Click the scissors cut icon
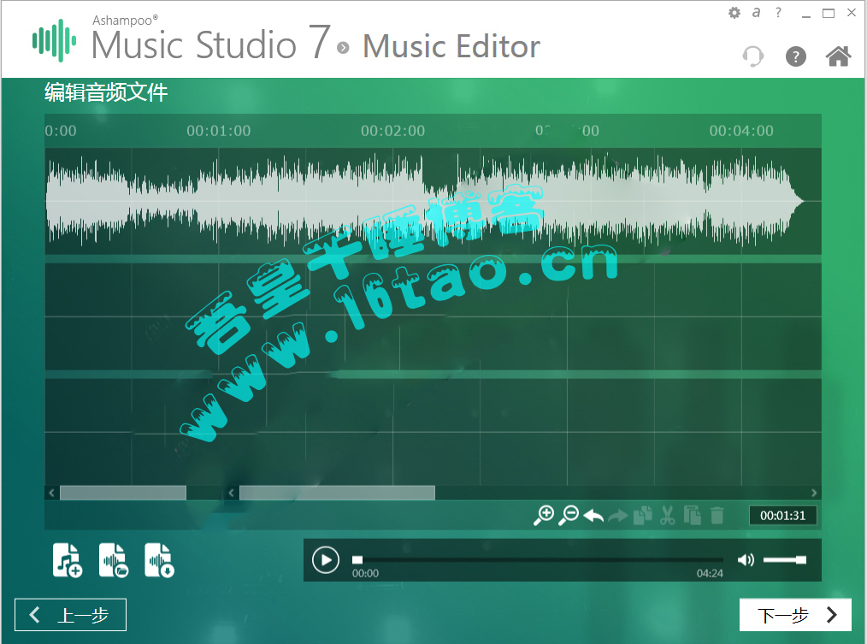This screenshot has height=644, width=867. pyautogui.click(x=668, y=516)
